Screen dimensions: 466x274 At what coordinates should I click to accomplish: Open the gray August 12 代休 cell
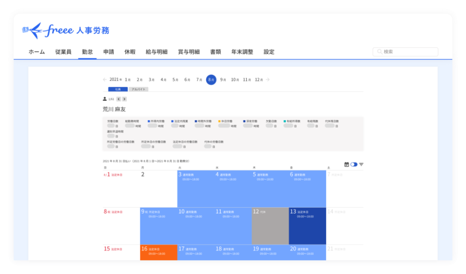point(270,225)
